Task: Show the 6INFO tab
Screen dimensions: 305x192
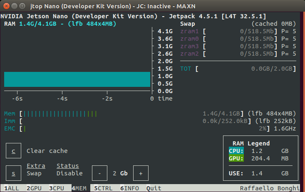Action: point(129,188)
